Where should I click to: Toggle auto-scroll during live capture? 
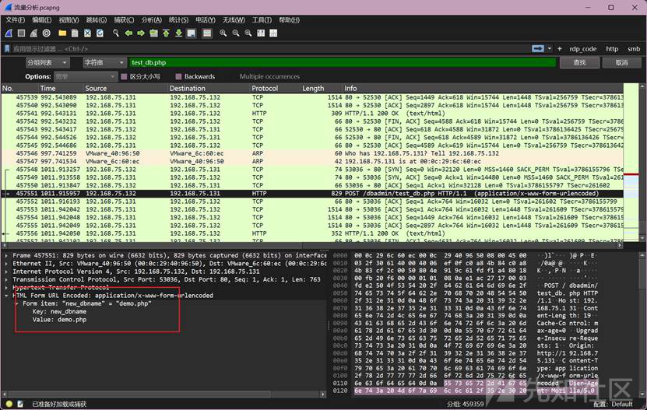click(191, 33)
